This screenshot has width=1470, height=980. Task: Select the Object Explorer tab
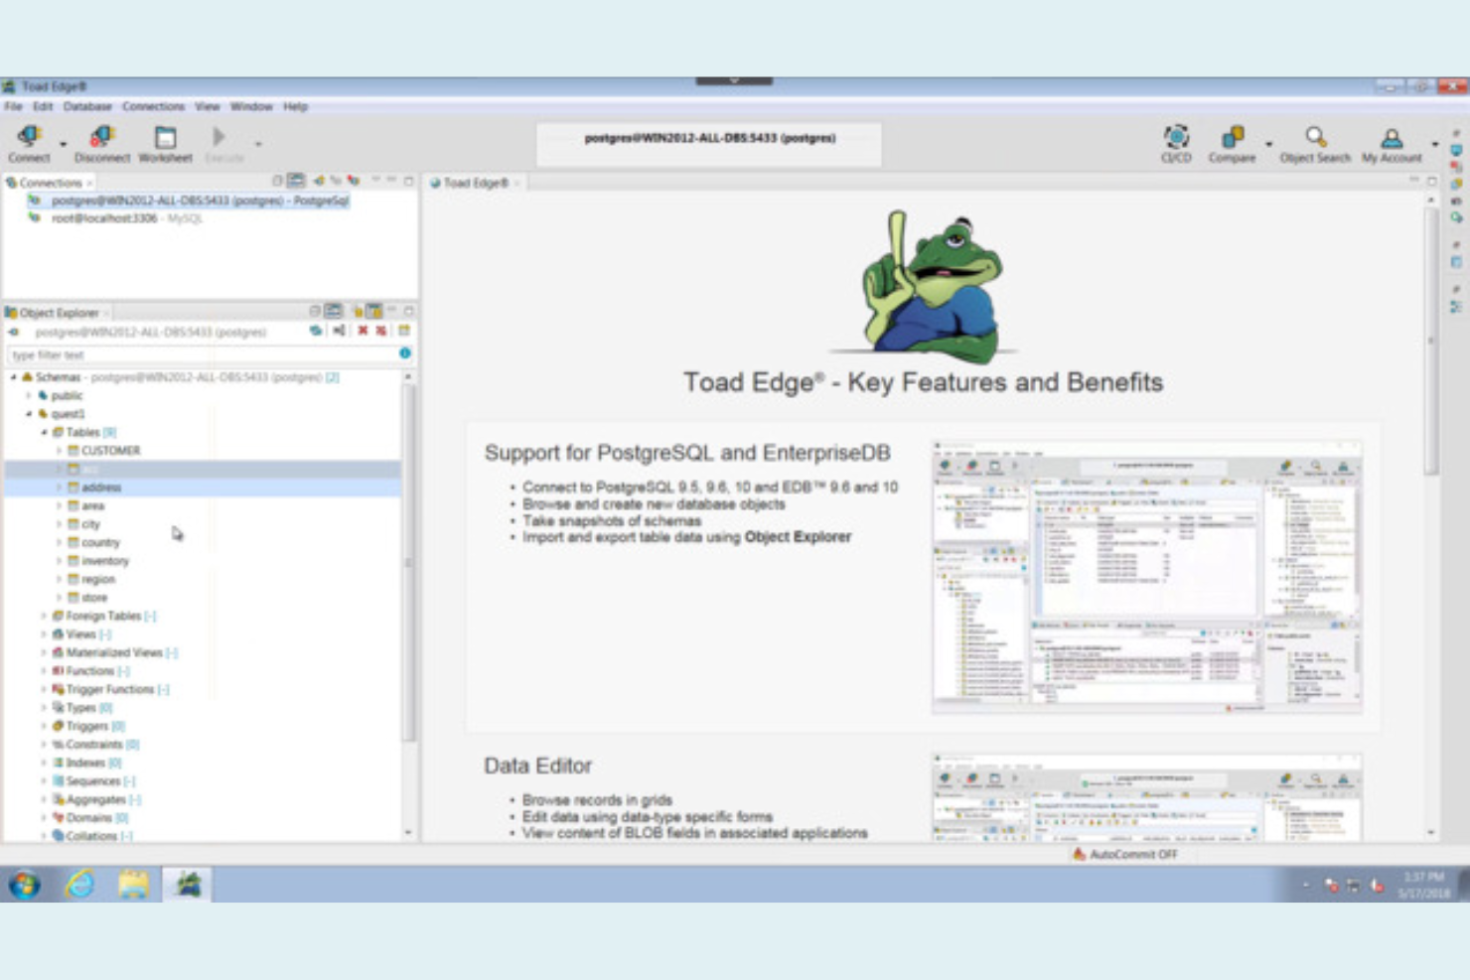58,312
